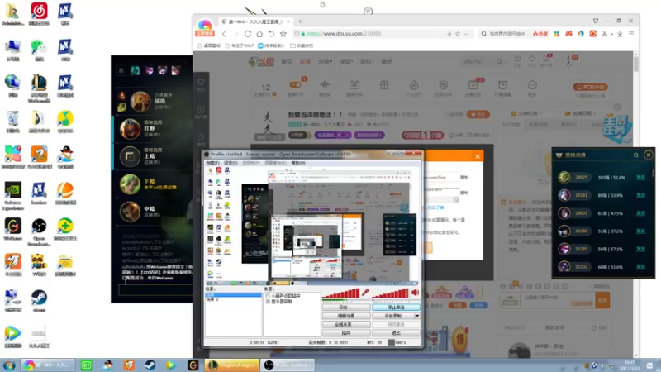Image resolution: width=661 pixels, height=372 pixels.
Task: Click the OBS Plugins button
Action: (x=346, y=333)
